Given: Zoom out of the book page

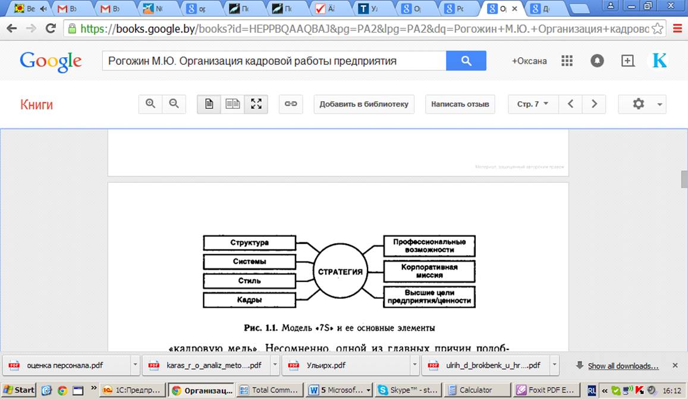Looking at the screenshot, I should pos(174,104).
